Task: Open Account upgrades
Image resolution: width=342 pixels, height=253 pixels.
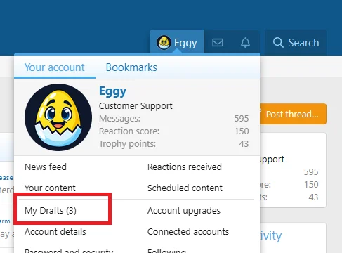Action: click(x=184, y=210)
